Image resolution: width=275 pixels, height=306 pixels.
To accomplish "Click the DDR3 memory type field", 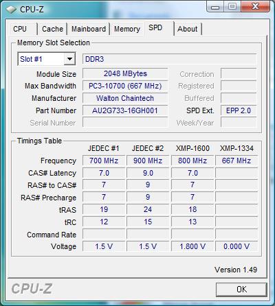I will coord(169,59).
